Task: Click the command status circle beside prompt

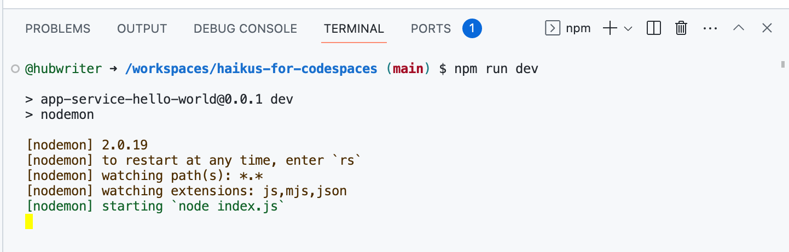Action: pyautogui.click(x=15, y=69)
